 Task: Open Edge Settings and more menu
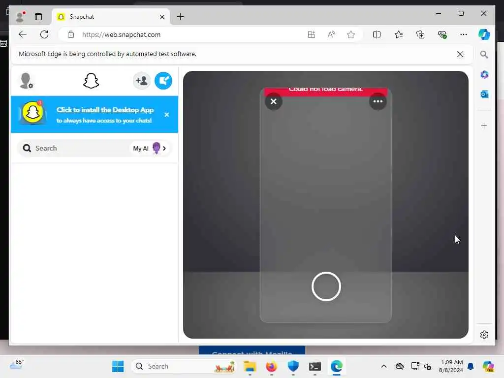point(464,34)
